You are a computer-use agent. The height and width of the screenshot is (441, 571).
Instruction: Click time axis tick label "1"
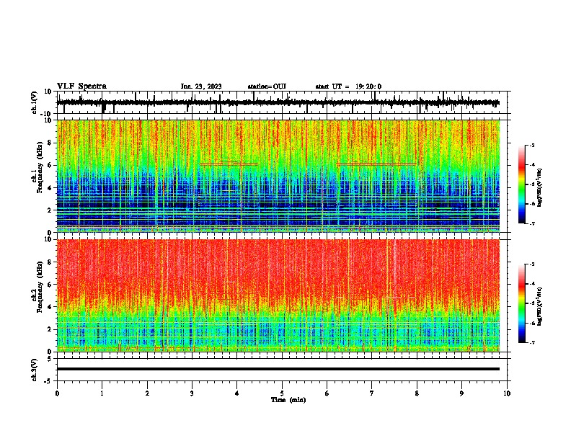pos(102,393)
